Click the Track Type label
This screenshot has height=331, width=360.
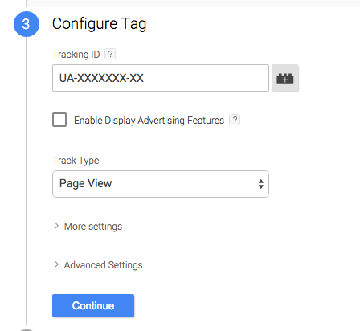[76, 161]
